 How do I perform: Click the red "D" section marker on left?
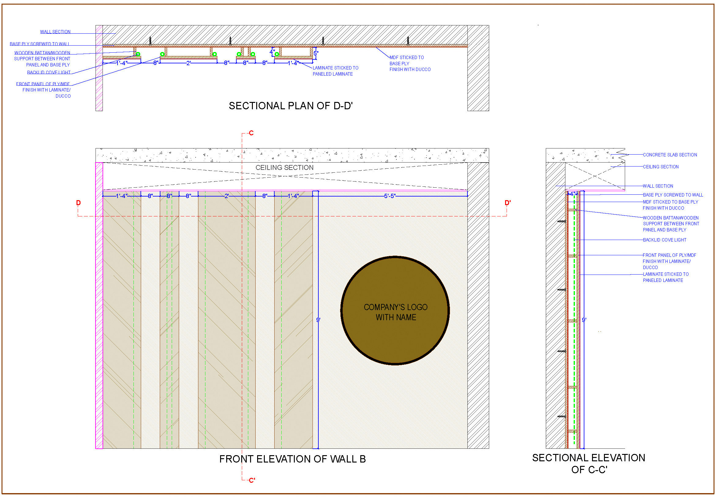(x=78, y=203)
